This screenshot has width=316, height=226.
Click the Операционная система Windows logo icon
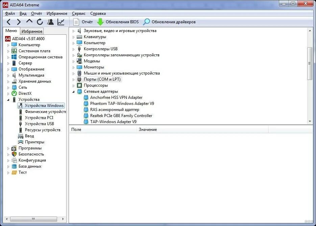pos(14,57)
